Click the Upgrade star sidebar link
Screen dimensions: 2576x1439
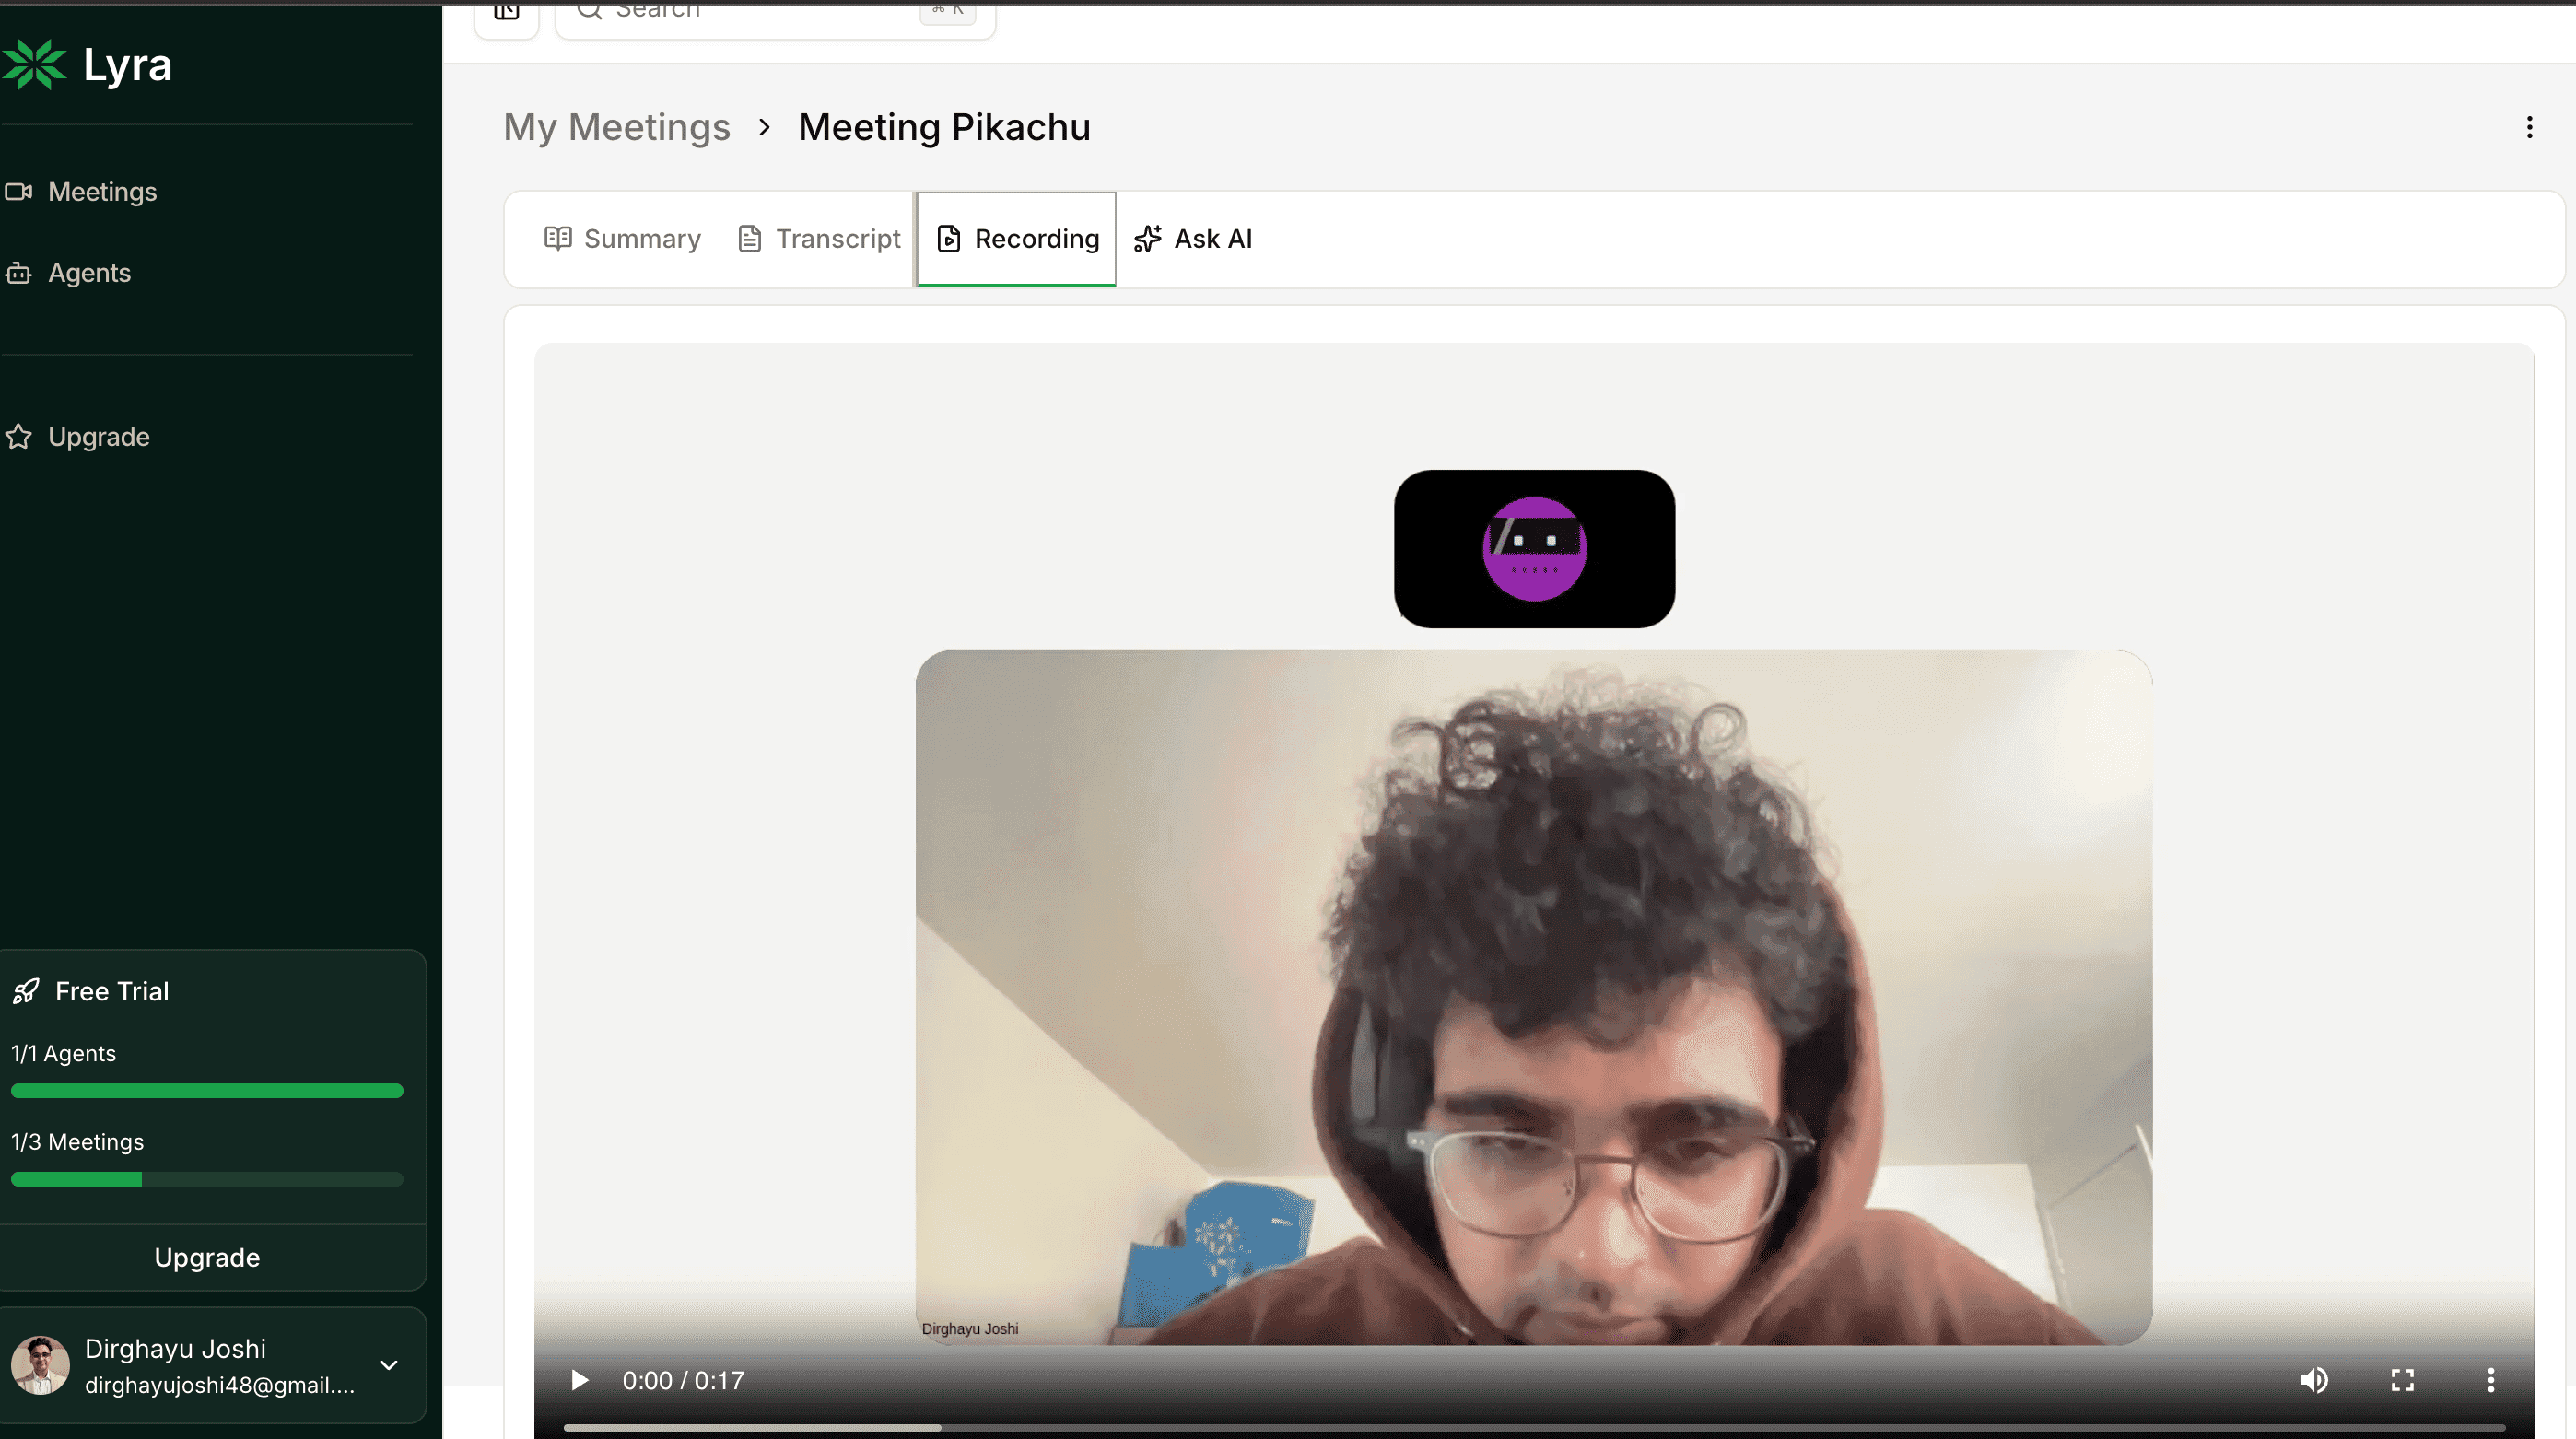98,437
